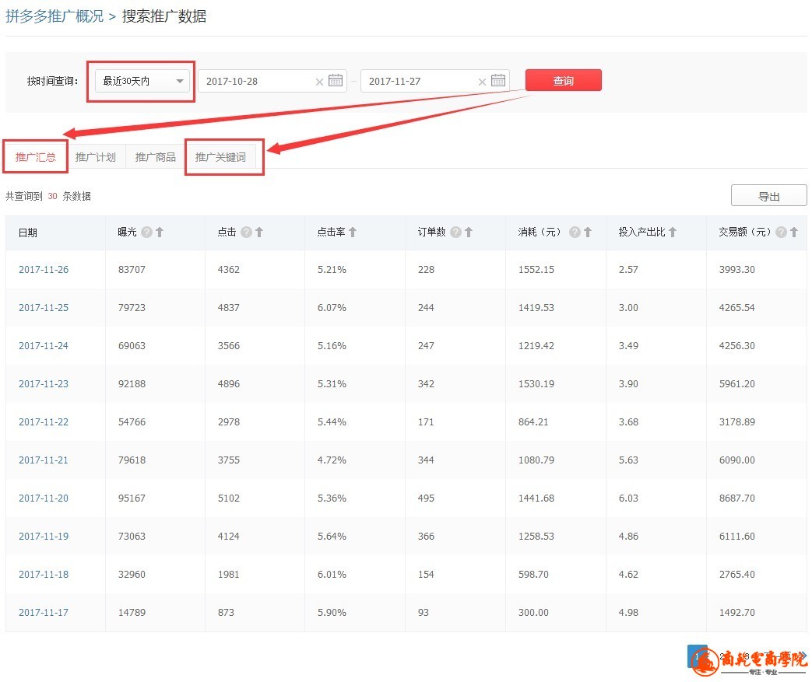Screen dimensions: 812x682
Task: Click the end date input 2017-11-27
Action: point(435,81)
